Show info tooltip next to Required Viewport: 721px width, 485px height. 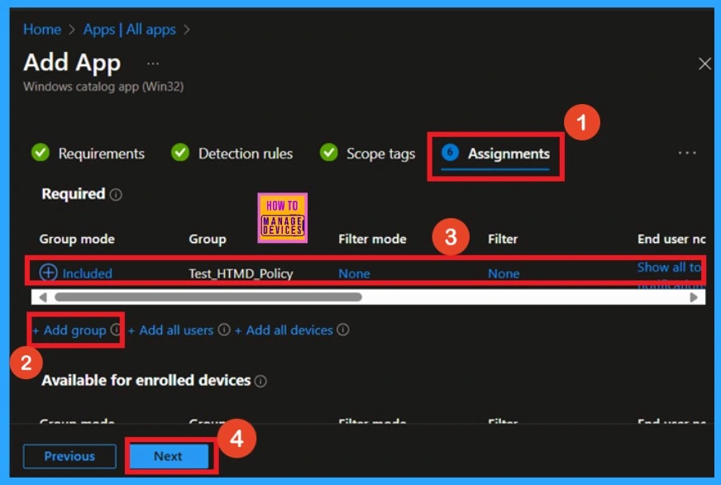point(116,195)
